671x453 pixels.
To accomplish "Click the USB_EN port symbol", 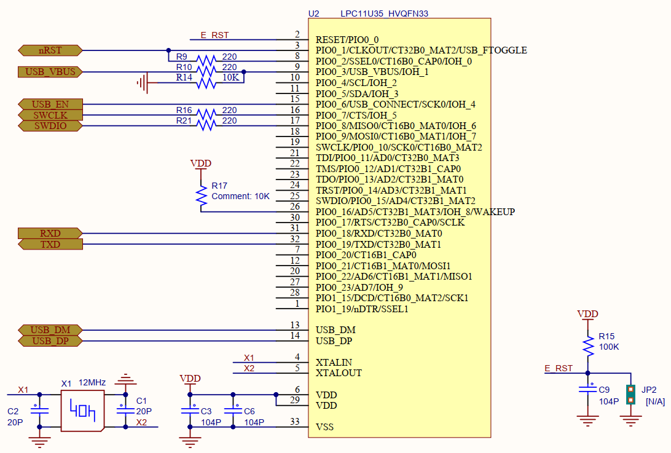I will pos(50,104).
